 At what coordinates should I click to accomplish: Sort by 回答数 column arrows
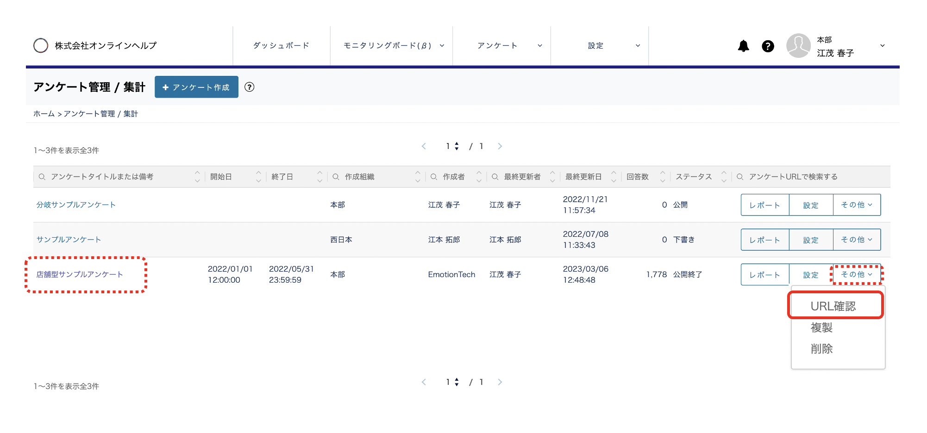pos(663,177)
